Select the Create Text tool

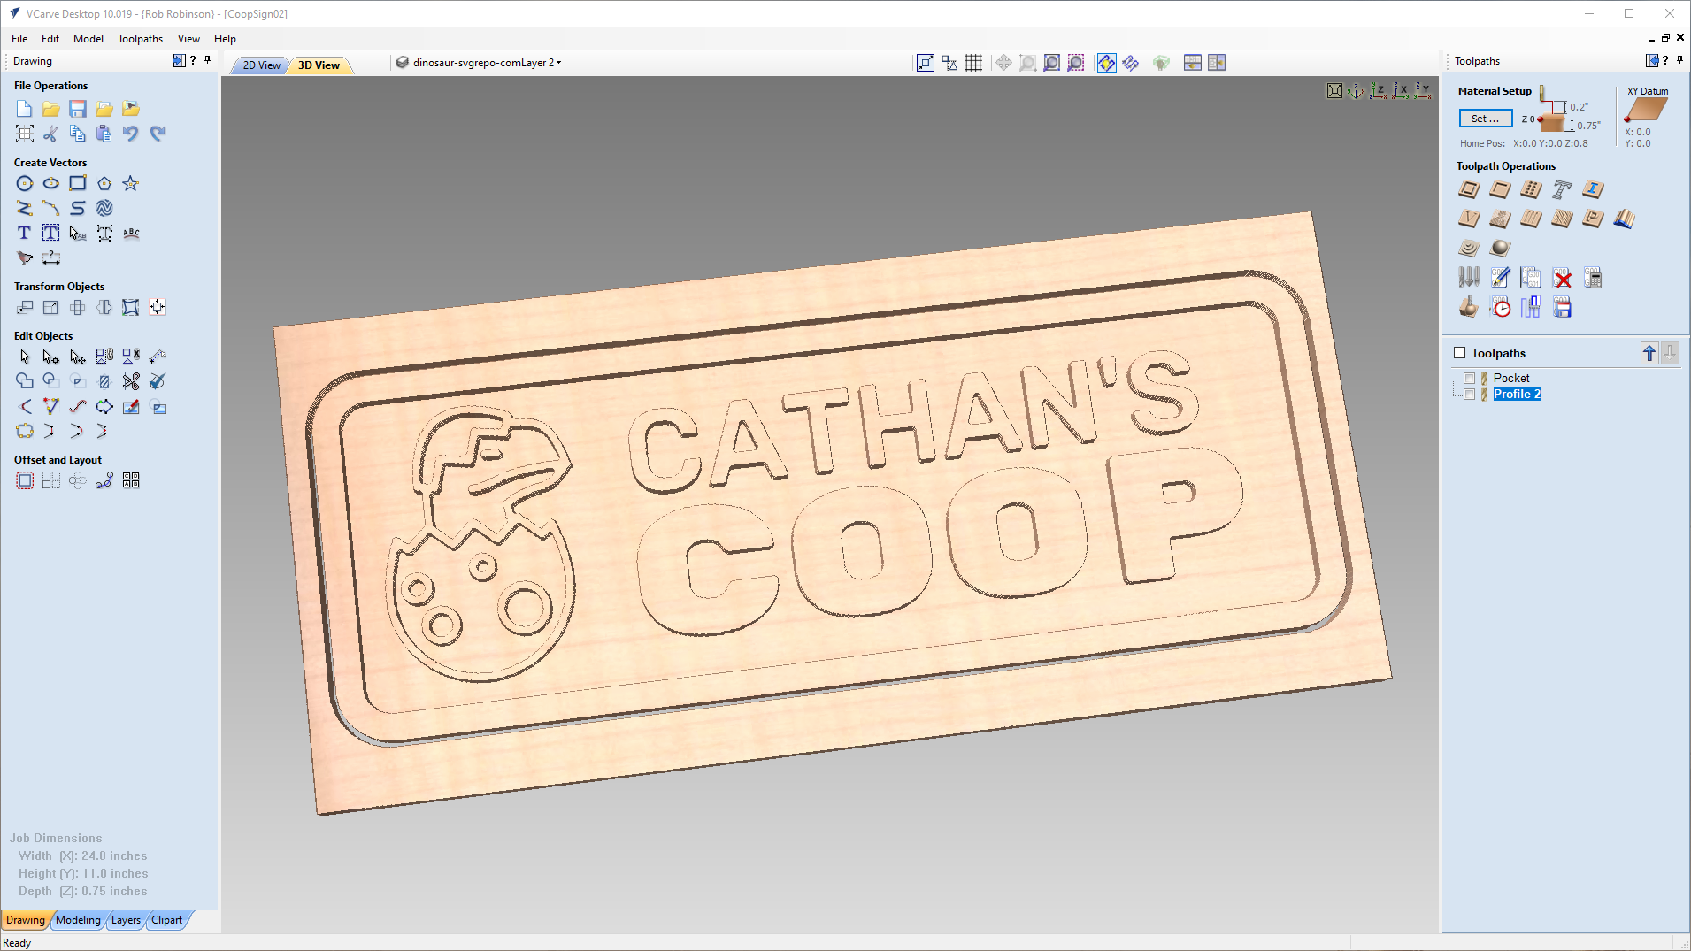pos(25,233)
